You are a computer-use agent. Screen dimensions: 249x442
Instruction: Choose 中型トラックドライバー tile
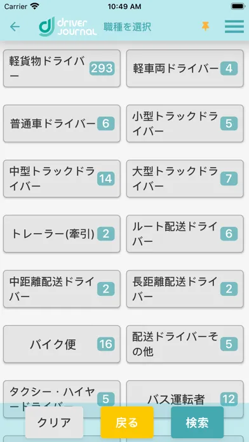point(62,178)
